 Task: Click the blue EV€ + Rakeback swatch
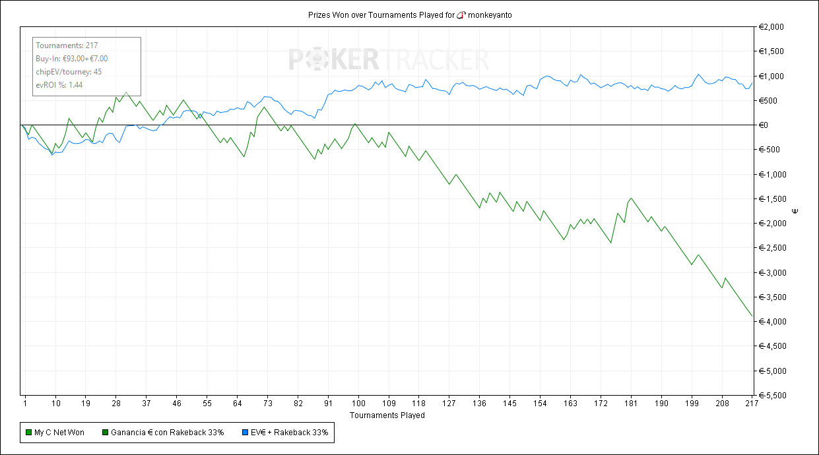coord(245,433)
